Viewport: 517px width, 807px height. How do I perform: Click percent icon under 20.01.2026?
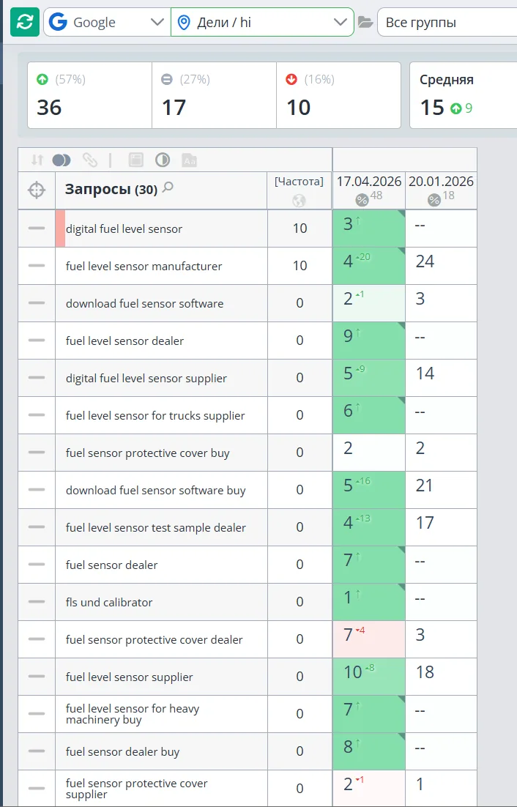point(434,200)
